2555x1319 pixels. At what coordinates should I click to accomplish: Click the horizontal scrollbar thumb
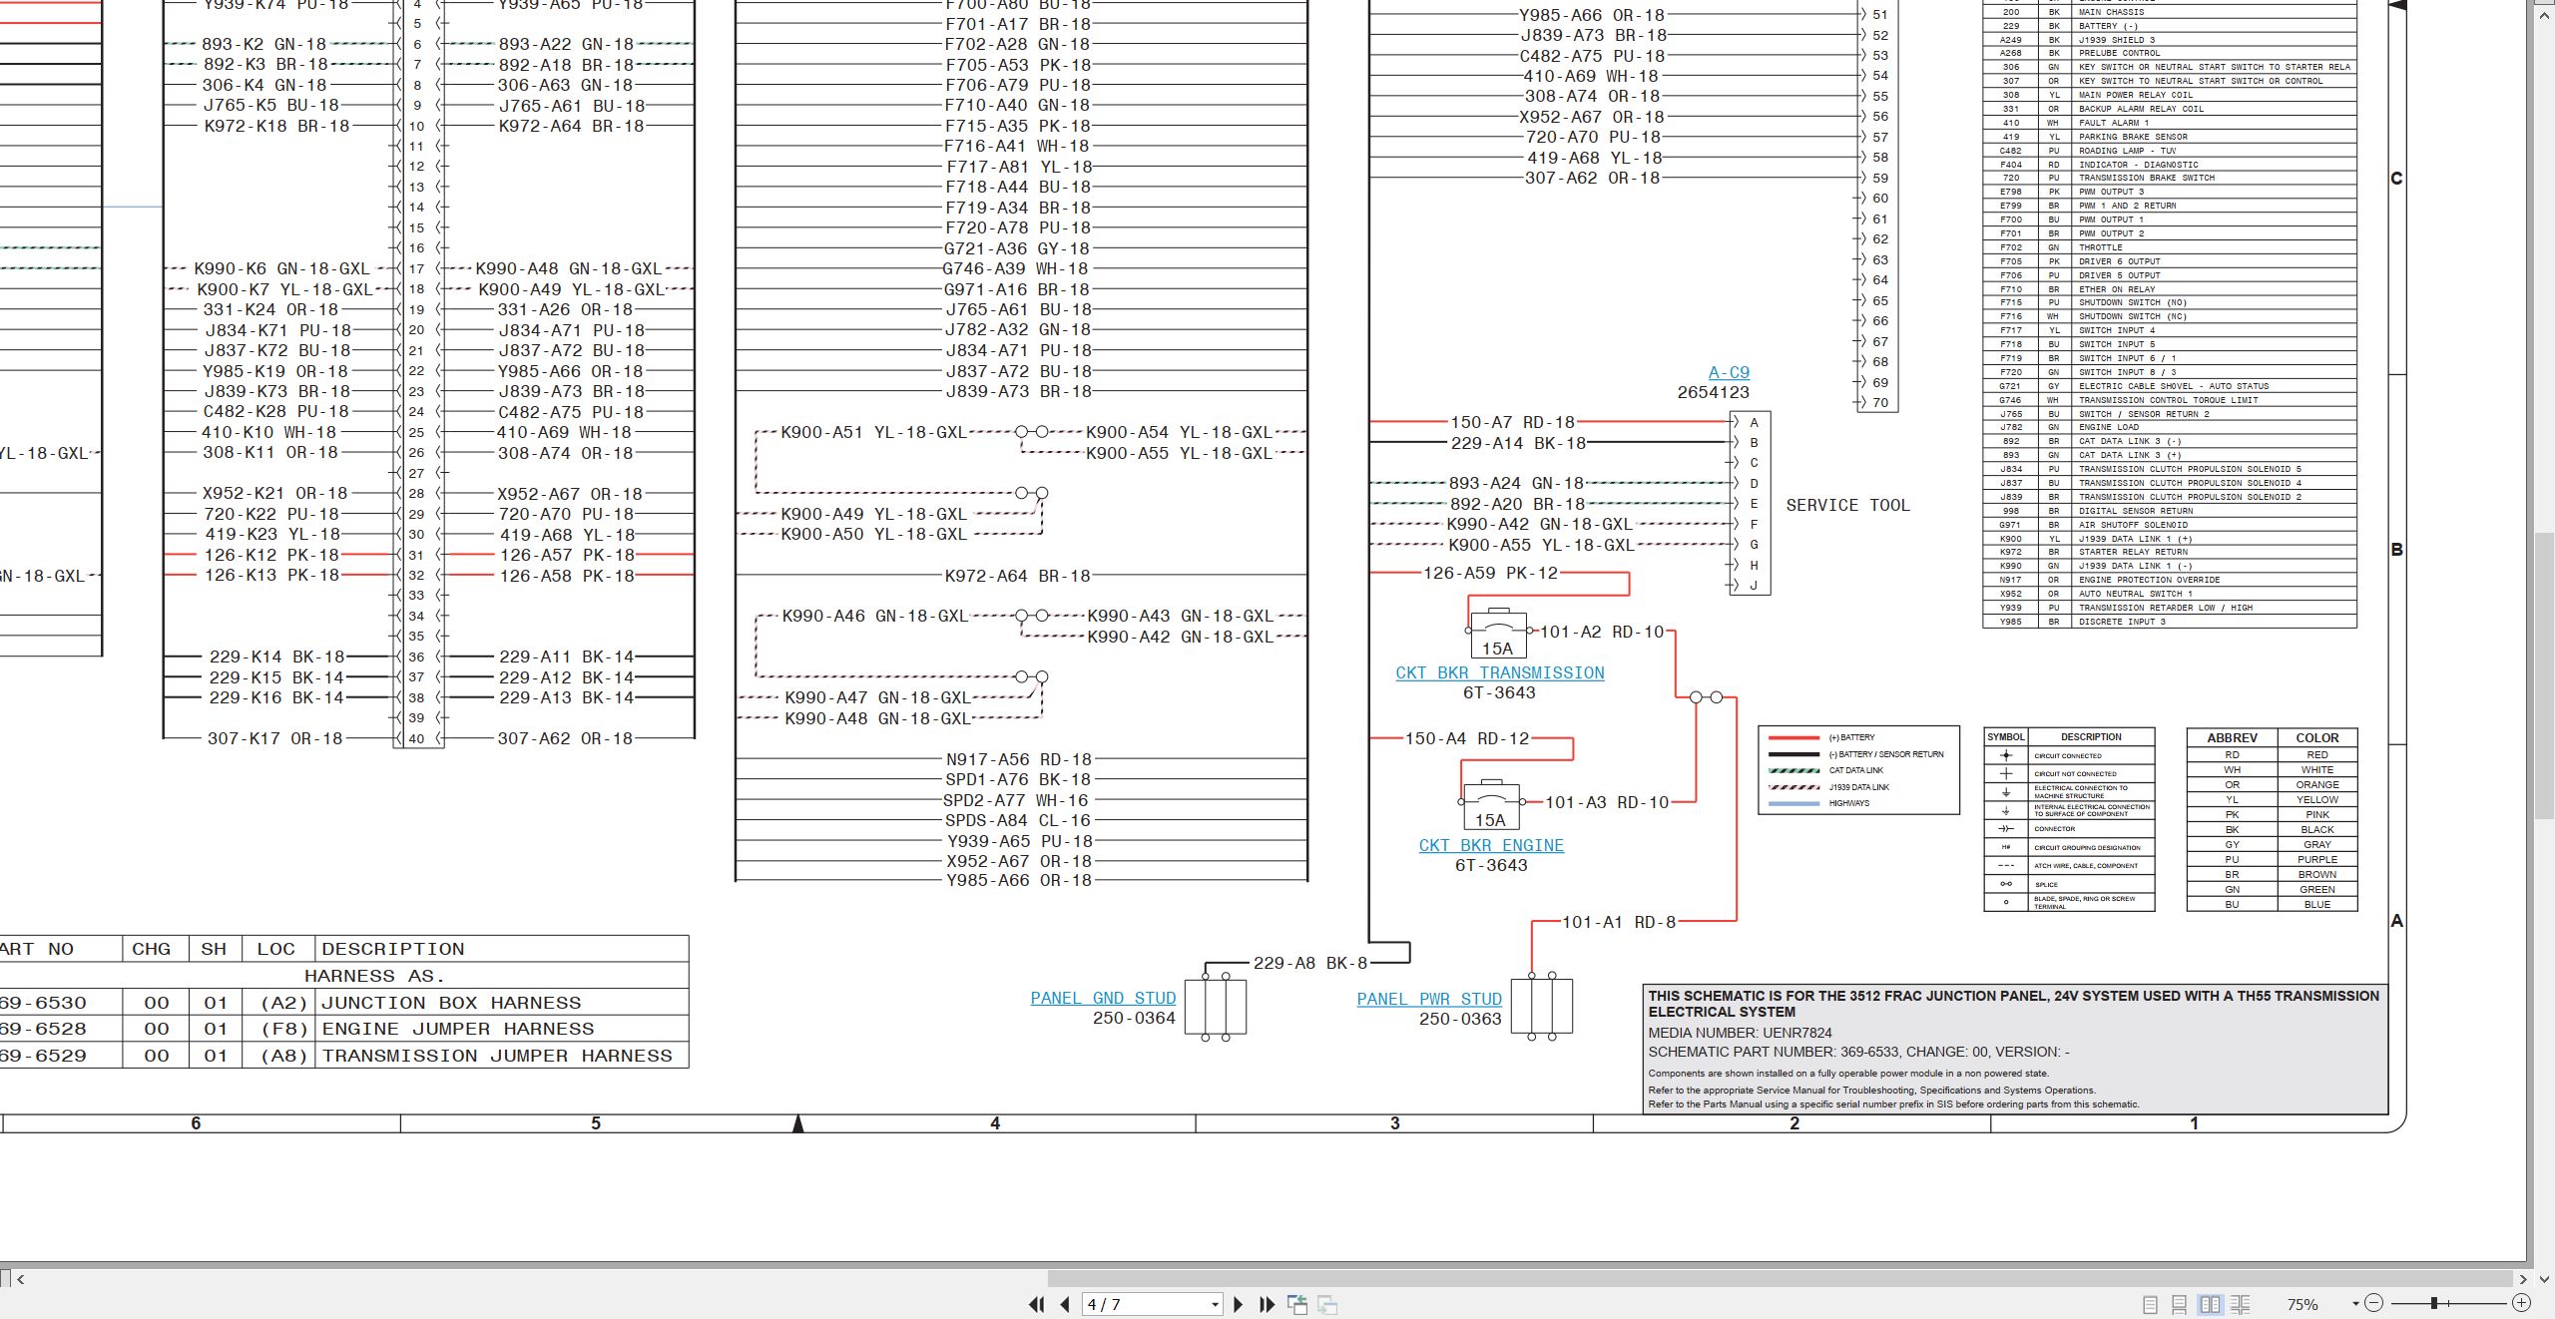point(1779,1278)
